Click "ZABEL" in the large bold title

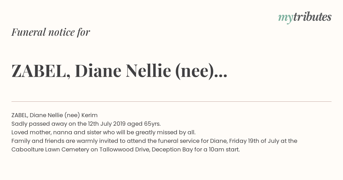pyautogui.click(x=39, y=71)
